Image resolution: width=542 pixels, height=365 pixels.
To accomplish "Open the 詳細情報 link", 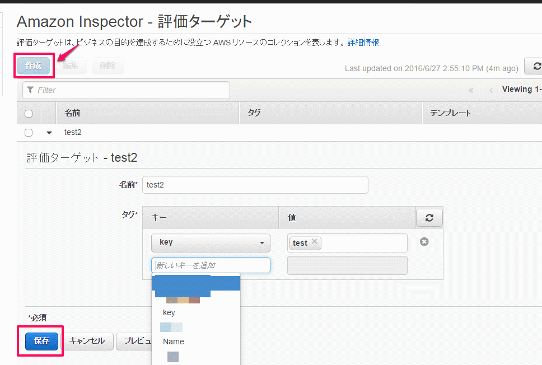I will 363,43.
